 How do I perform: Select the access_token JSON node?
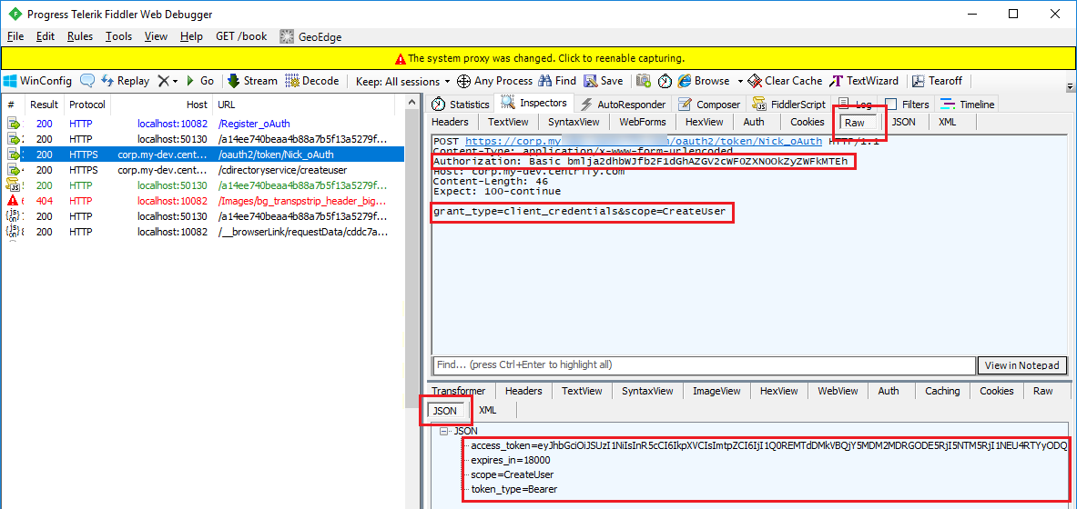tap(769, 446)
